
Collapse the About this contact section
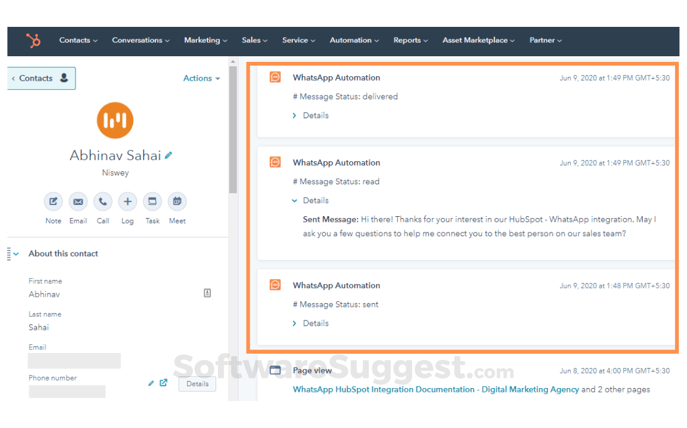(x=16, y=254)
